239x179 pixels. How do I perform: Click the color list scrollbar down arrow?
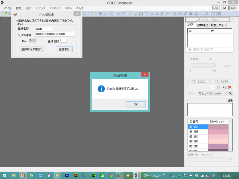230,149
